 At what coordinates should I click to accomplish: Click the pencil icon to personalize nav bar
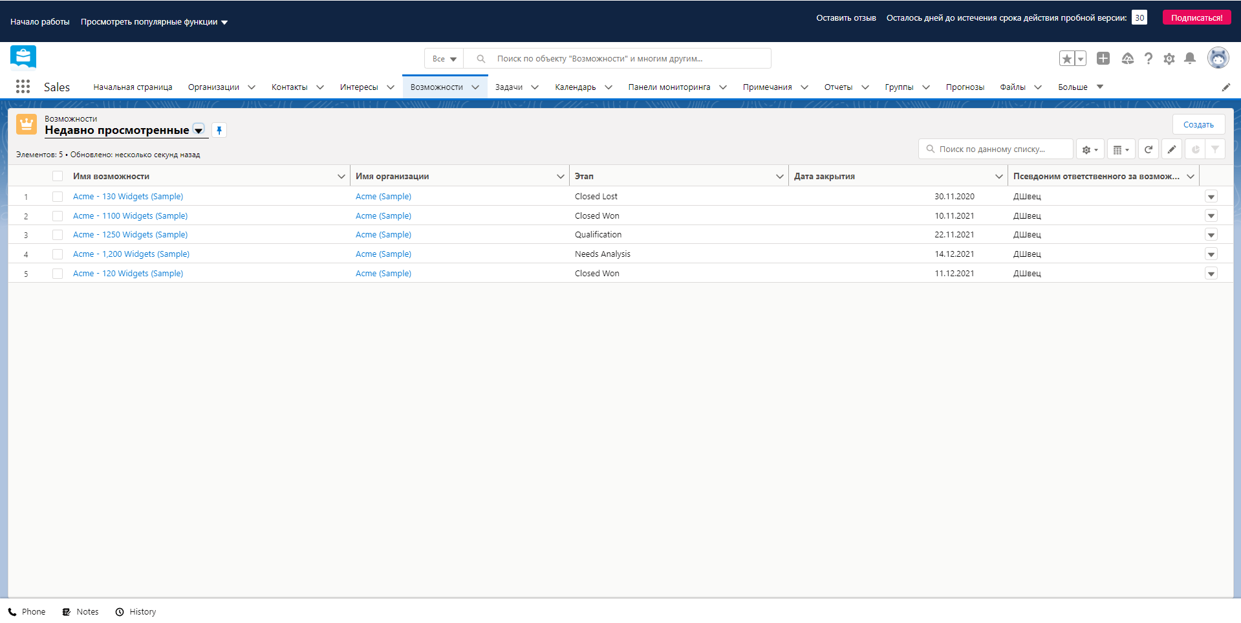pos(1225,87)
